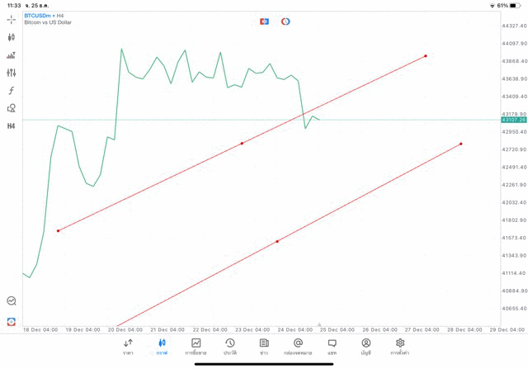This screenshot has width=528, height=369.
Task: Open the indicators function icon
Action: [x=12, y=91]
